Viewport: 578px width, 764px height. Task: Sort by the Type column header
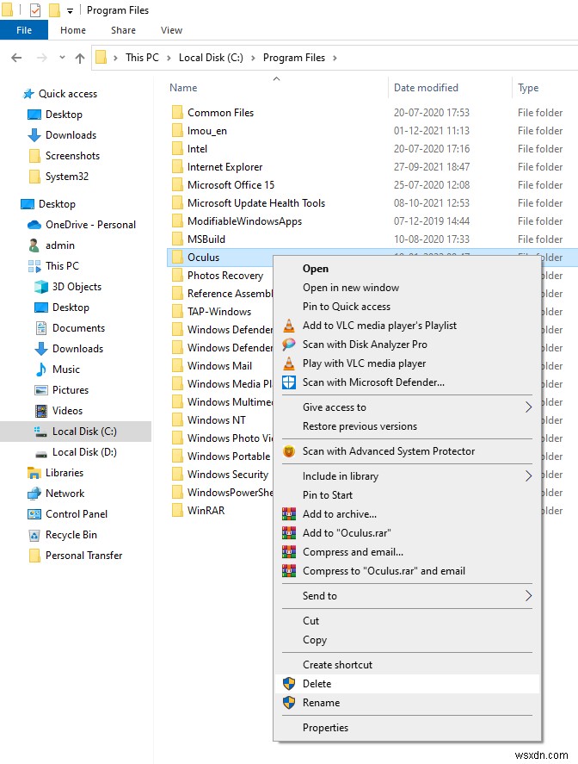(528, 88)
